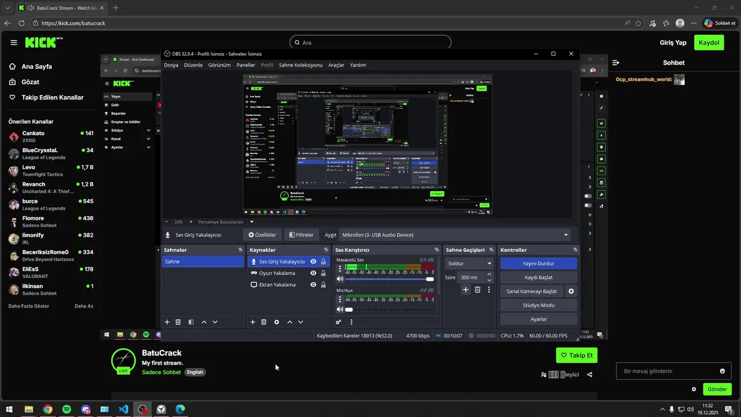Viewport: 741px width, 417px height.
Task: Open Soldur transition dropdown
Action: (468, 264)
